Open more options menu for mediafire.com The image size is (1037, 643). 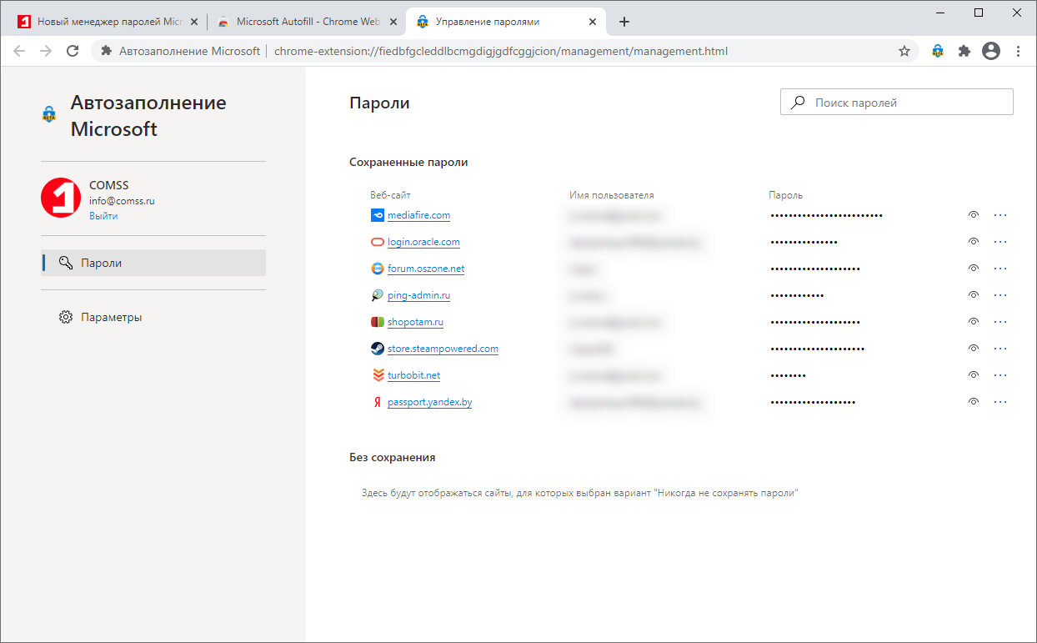(1000, 215)
